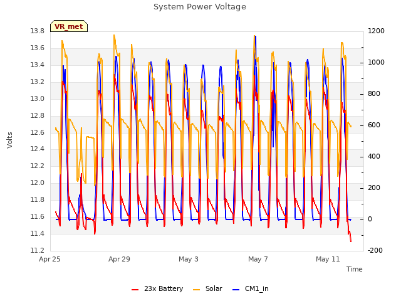Click the System Power Voltage chart title
The image size is (401, 301).
200,7
